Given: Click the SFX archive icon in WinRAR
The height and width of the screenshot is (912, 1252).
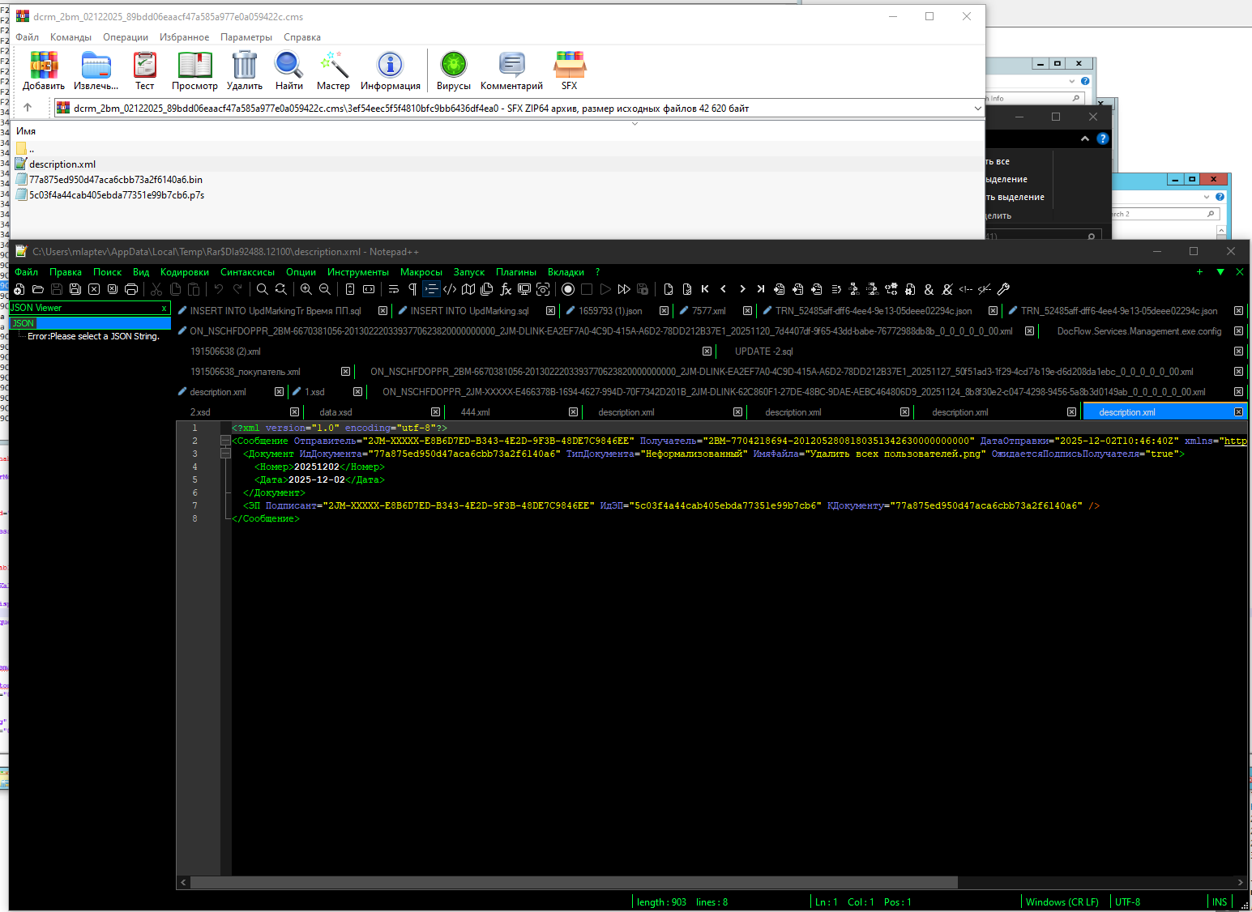Looking at the screenshot, I should tap(570, 70).
